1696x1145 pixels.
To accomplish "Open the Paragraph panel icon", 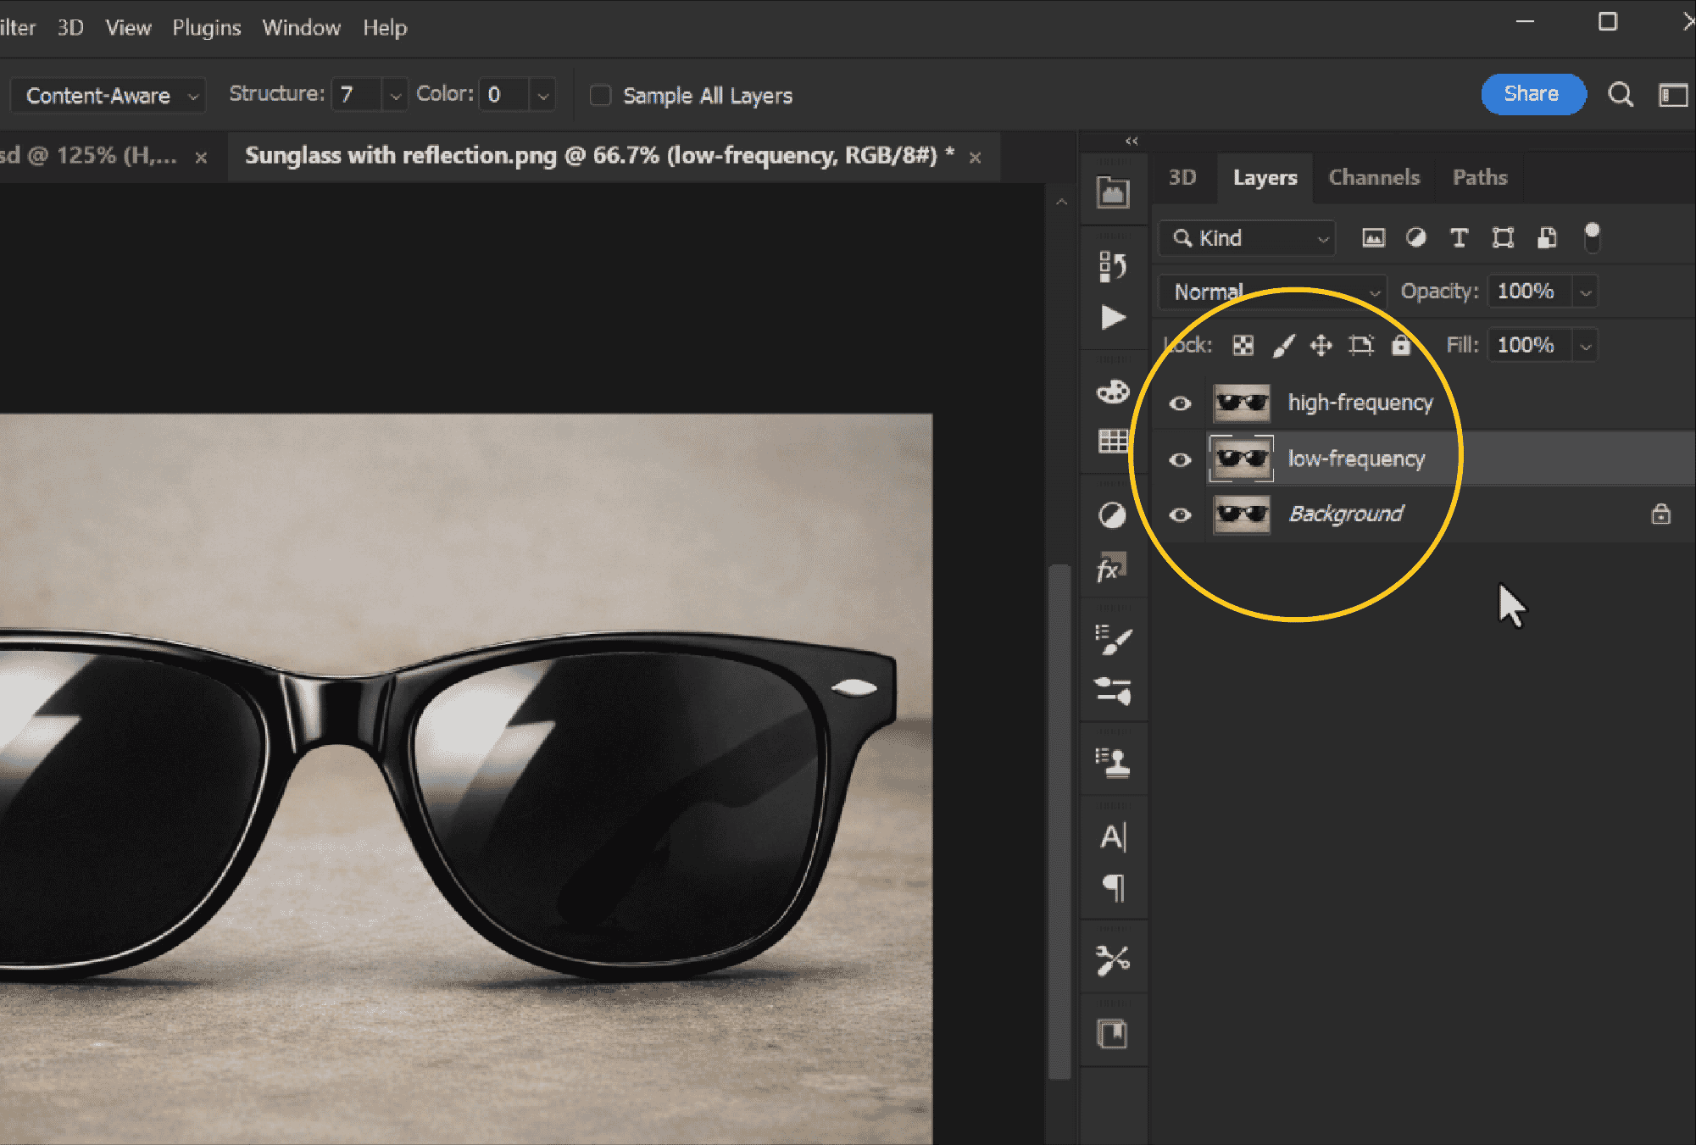I will (x=1114, y=888).
